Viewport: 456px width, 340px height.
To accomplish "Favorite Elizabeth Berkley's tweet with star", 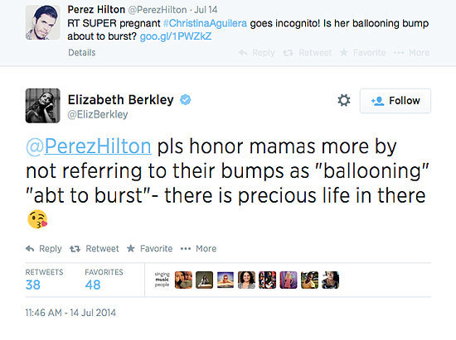I will point(150,249).
